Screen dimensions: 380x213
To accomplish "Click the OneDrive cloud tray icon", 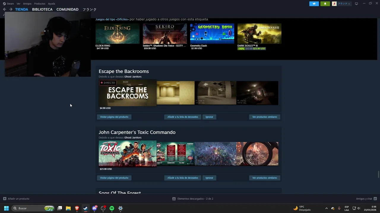I will point(333,208).
